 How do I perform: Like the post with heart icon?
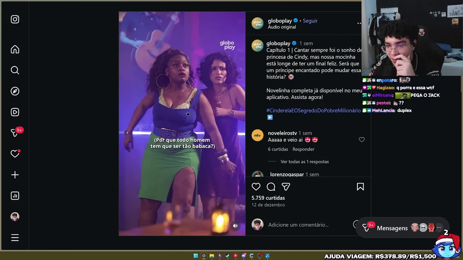pyautogui.click(x=256, y=187)
